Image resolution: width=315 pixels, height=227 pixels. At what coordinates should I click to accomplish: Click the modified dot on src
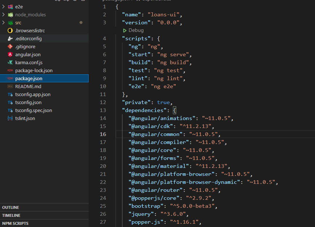81,22
